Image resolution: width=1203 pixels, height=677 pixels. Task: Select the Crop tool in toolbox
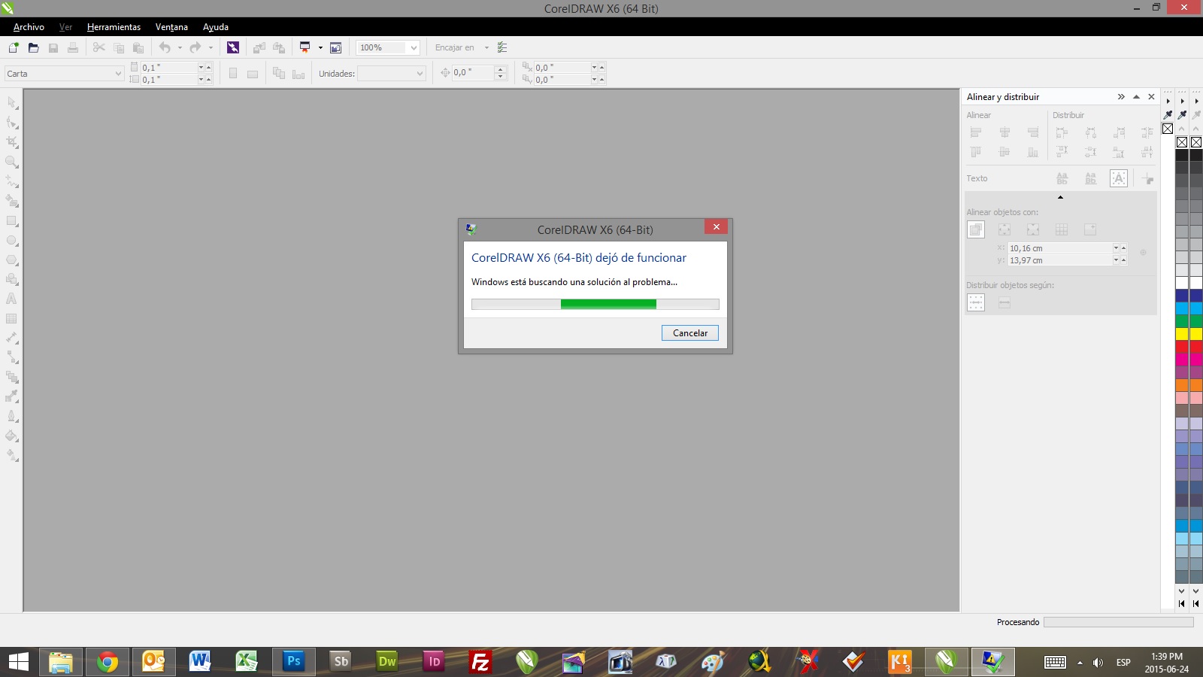tap(12, 141)
